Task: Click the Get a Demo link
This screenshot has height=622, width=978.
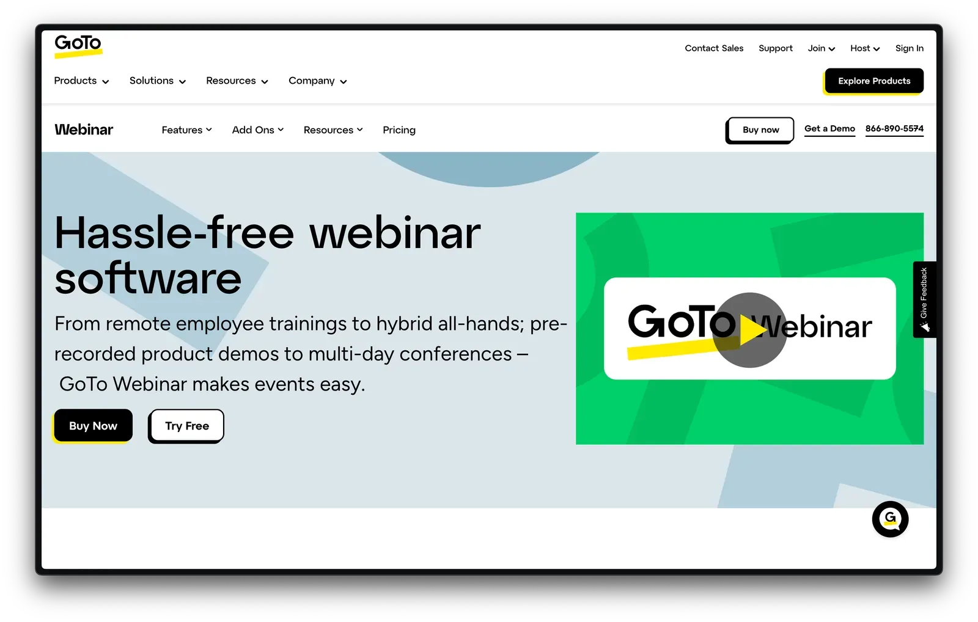Action: point(829,128)
